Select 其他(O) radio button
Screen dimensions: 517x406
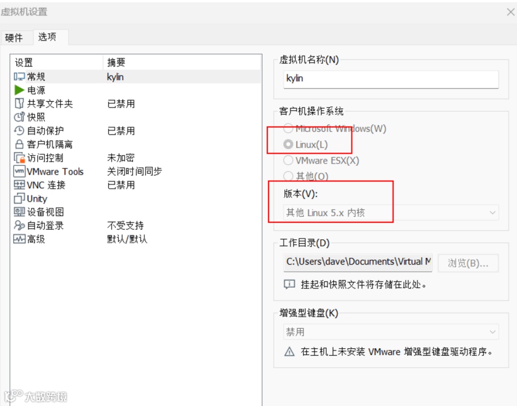[x=288, y=176]
